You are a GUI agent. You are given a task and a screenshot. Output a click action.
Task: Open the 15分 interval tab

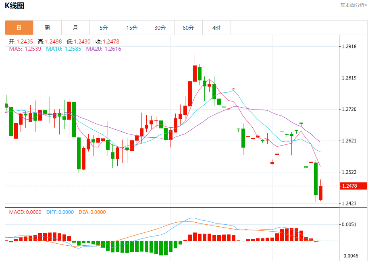point(132,28)
